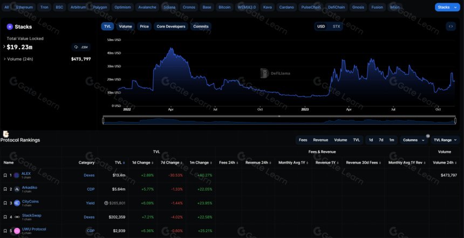Image resolution: width=464 pixels, height=238 pixels.
Task: Open the CityCoins protocol link
Action: 30,201
